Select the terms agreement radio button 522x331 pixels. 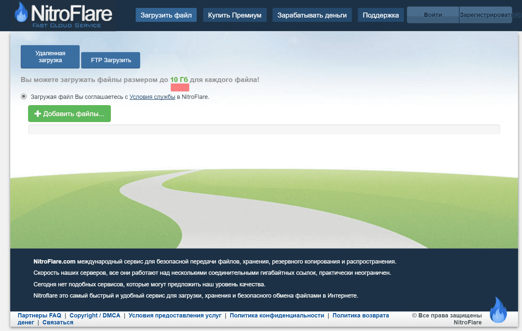click(24, 96)
